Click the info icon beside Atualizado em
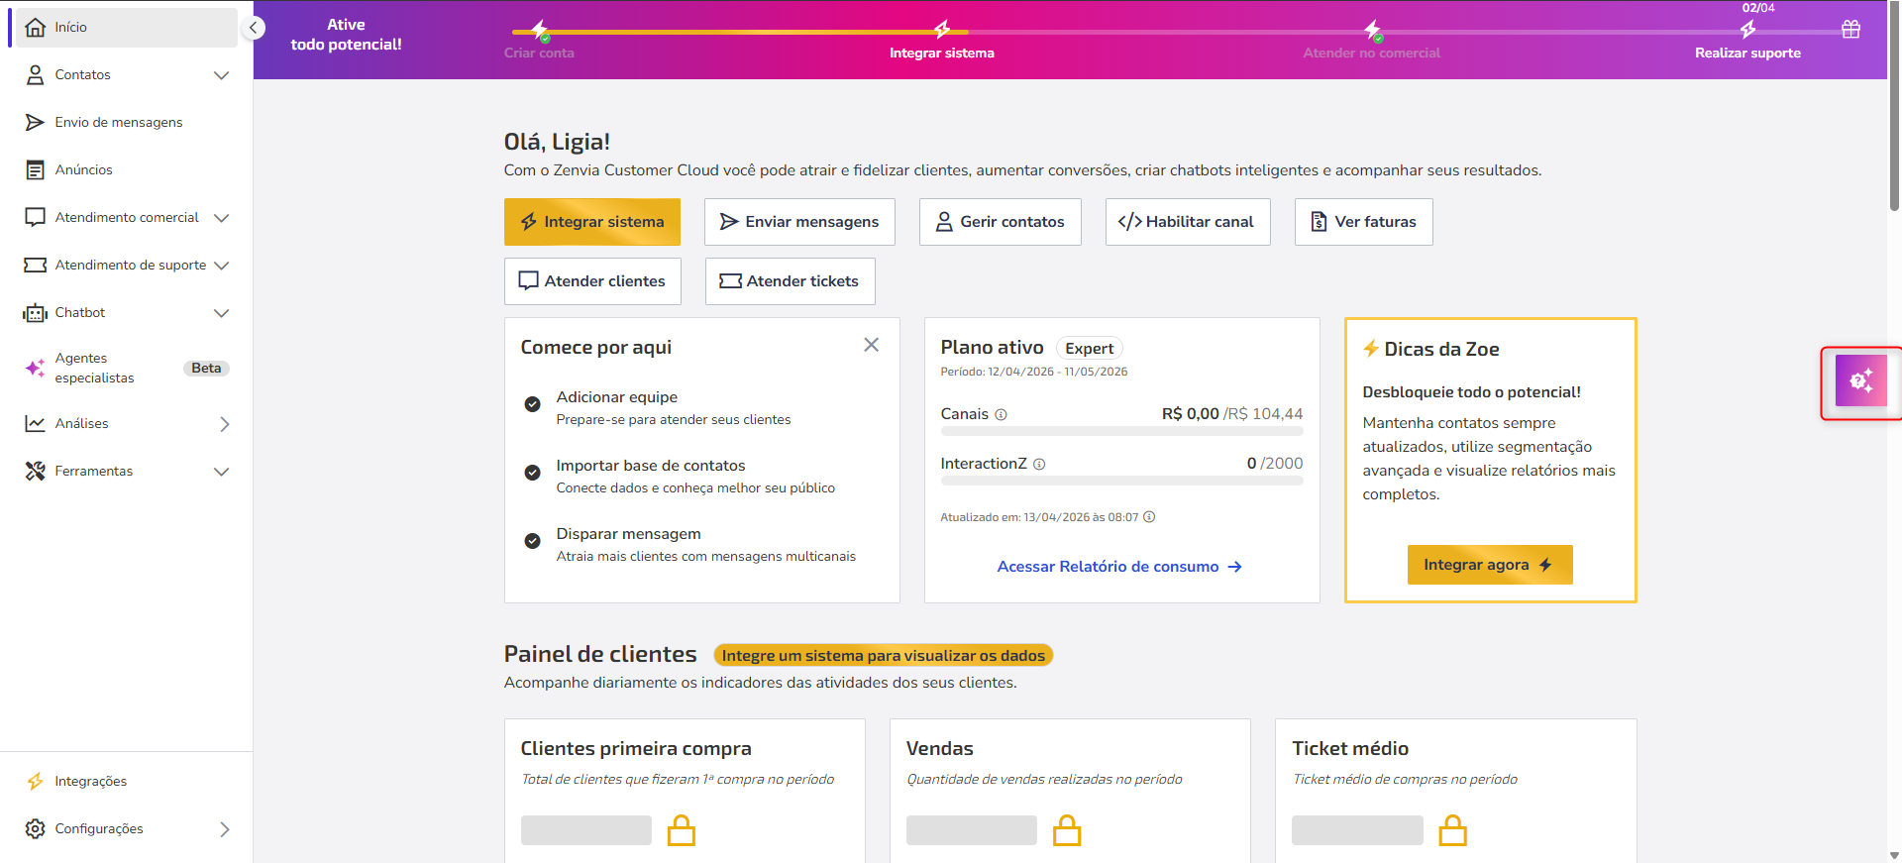Image resolution: width=1902 pixels, height=863 pixels. click(x=1149, y=516)
